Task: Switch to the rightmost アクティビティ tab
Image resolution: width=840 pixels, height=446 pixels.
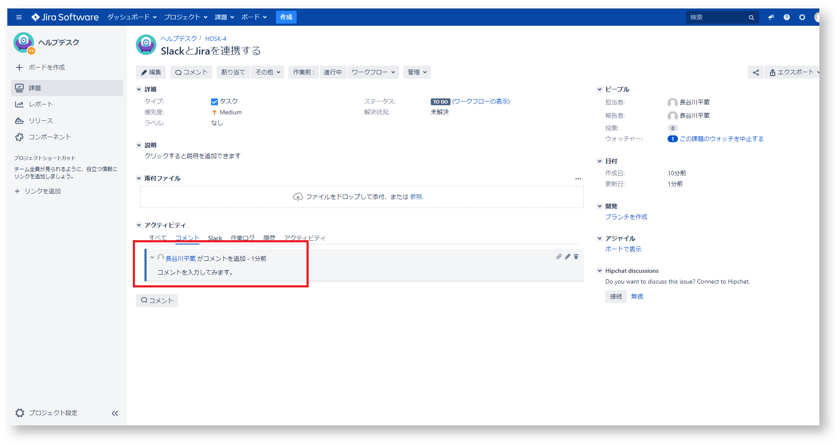Action: (305, 238)
